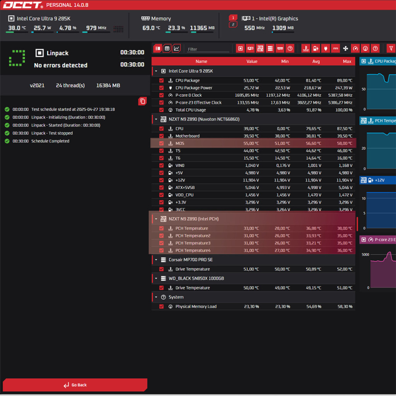Toggle the current sensor filter icon
The image size is (396, 396).
tap(336, 48)
